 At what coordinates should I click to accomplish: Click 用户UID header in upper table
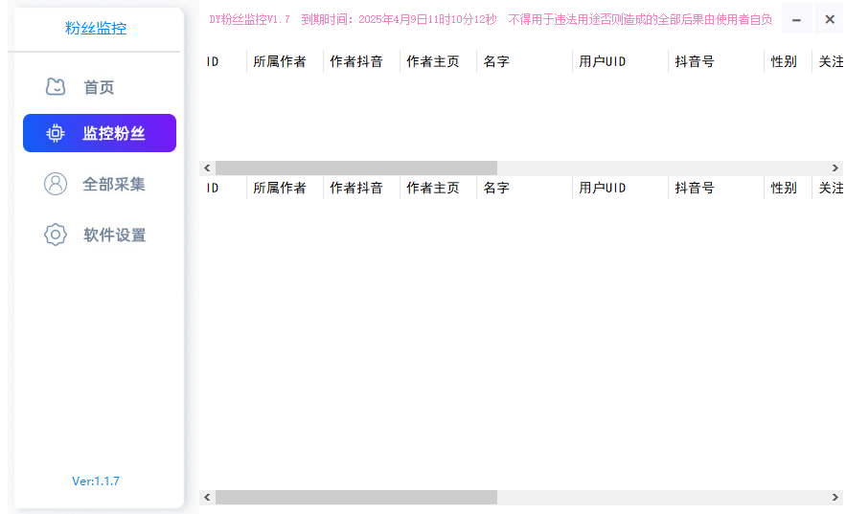603,61
